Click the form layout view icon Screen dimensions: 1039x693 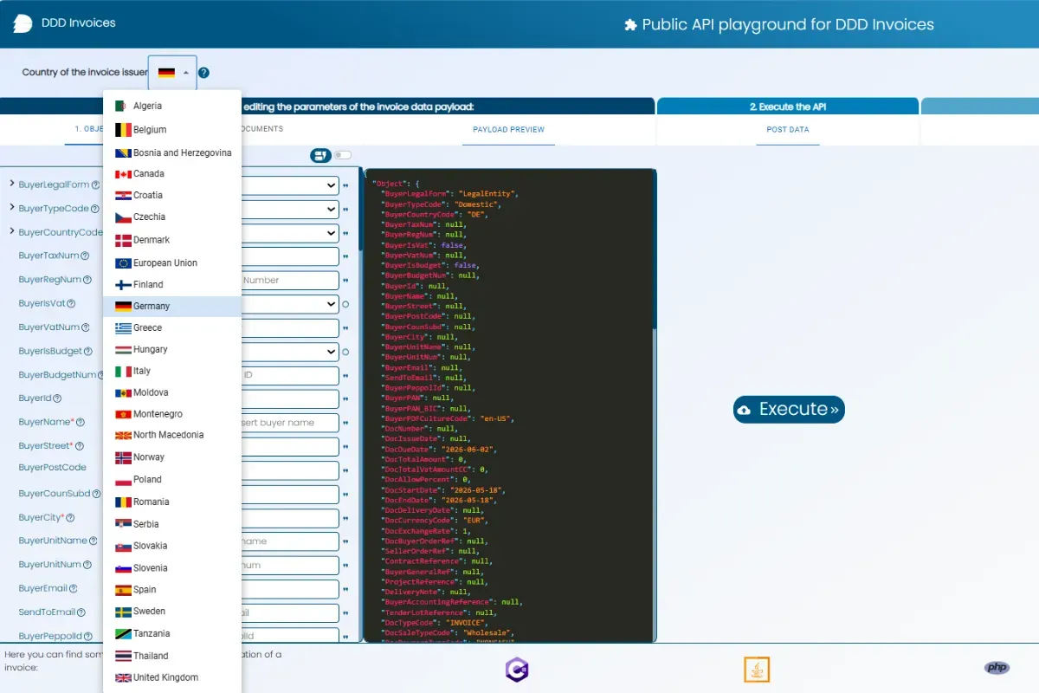pyautogui.click(x=320, y=156)
